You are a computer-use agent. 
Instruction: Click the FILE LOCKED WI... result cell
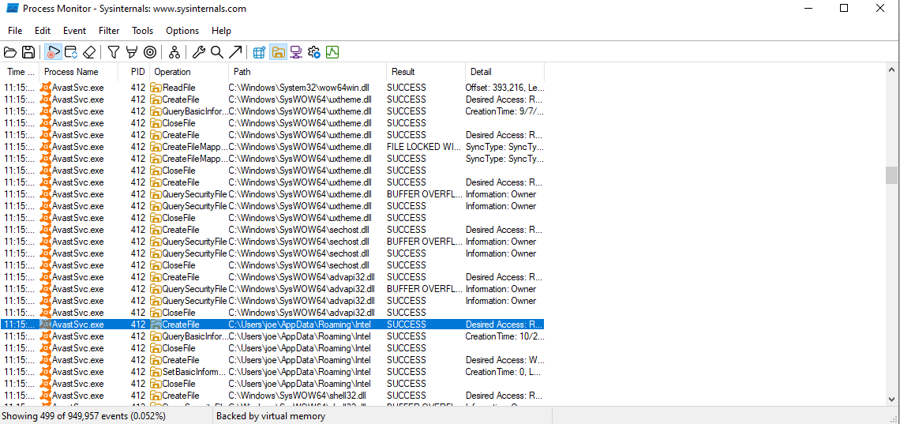point(424,147)
